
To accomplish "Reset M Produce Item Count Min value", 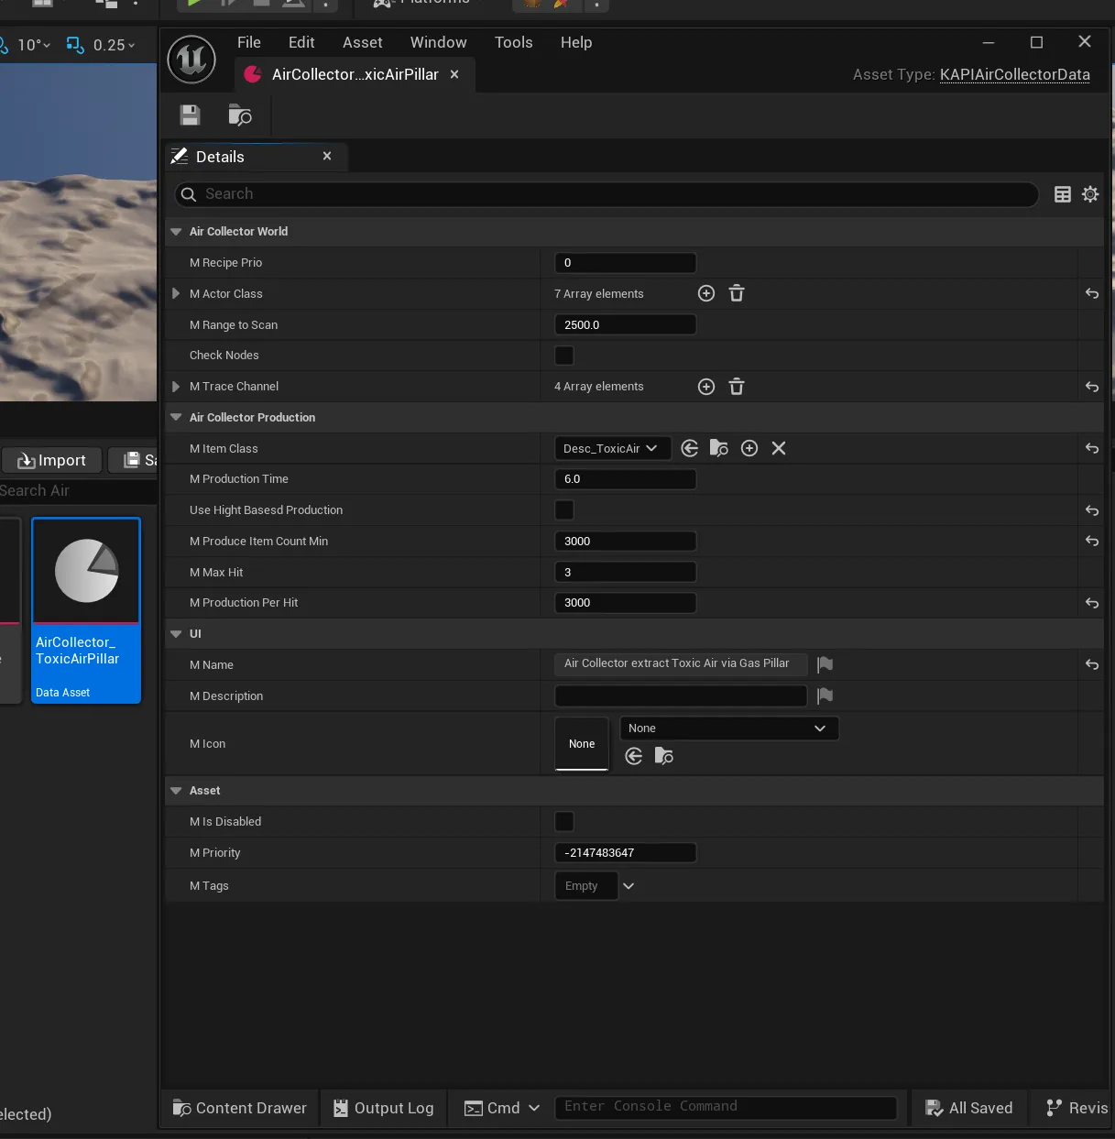I will coord(1092,541).
